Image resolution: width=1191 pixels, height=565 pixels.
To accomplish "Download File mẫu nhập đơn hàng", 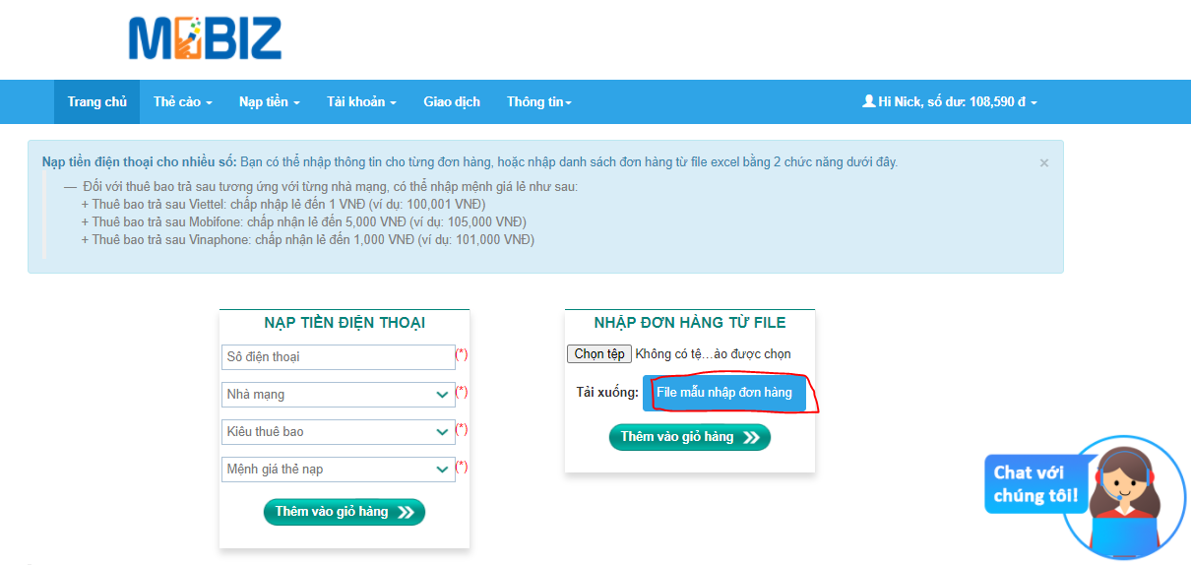I will [x=723, y=393].
